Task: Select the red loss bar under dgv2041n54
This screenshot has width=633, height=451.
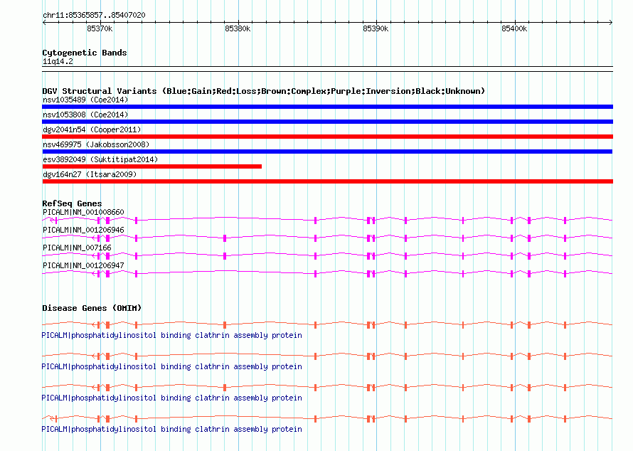Action: (327, 137)
